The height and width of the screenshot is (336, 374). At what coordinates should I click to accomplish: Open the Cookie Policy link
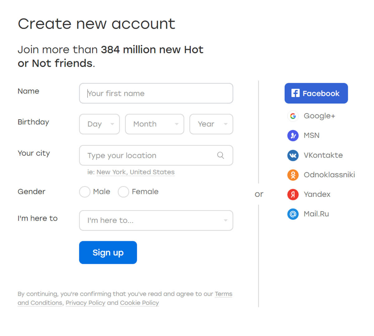click(139, 303)
